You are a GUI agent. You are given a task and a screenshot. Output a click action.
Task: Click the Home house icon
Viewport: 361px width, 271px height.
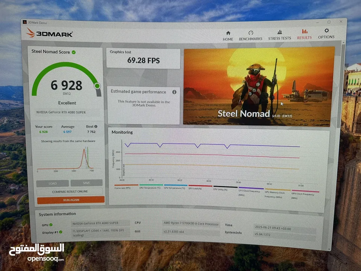[228, 33]
